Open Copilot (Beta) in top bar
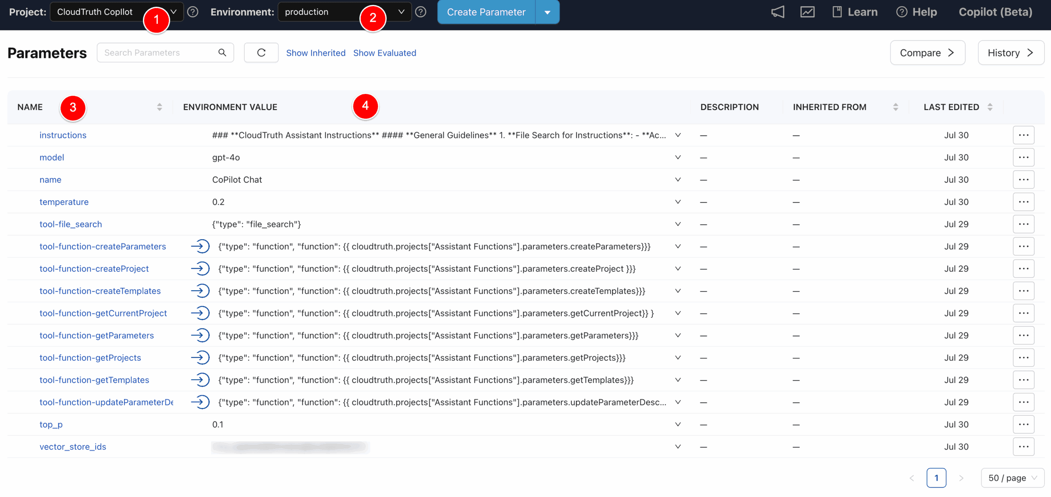The height and width of the screenshot is (497, 1051). (x=995, y=12)
